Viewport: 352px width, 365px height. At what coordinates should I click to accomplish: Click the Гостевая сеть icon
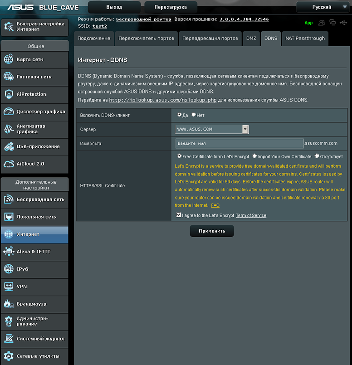[x=9, y=76]
